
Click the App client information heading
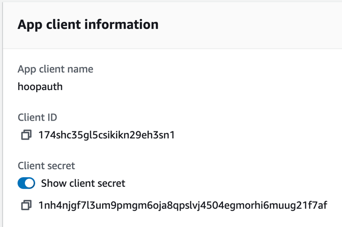point(88,24)
